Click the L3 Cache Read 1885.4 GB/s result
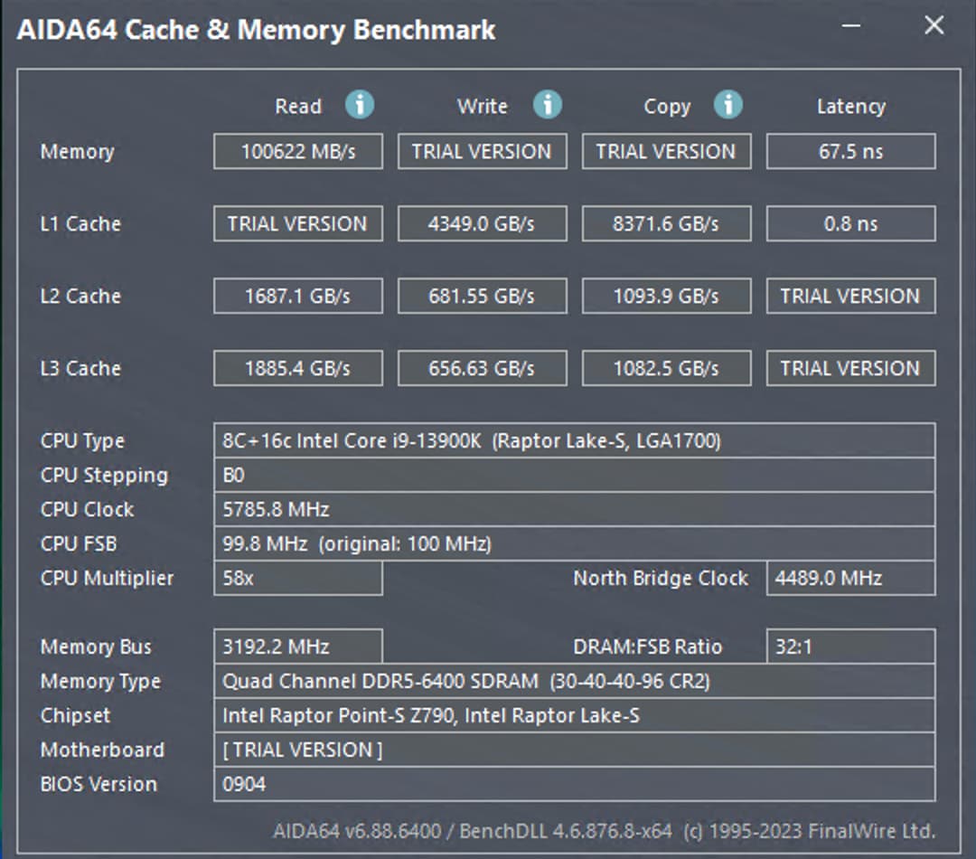Viewport: 976px width, 859px height. click(298, 368)
